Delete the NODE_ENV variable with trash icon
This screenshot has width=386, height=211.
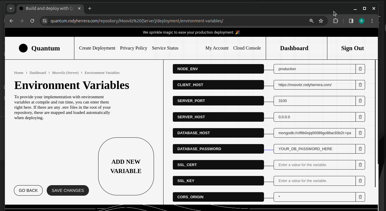pyautogui.click(x=360, y=69)
